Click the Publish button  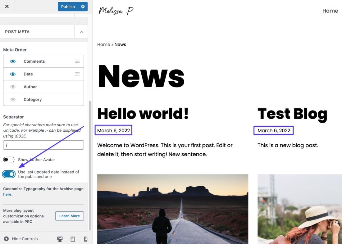point(68,7)
